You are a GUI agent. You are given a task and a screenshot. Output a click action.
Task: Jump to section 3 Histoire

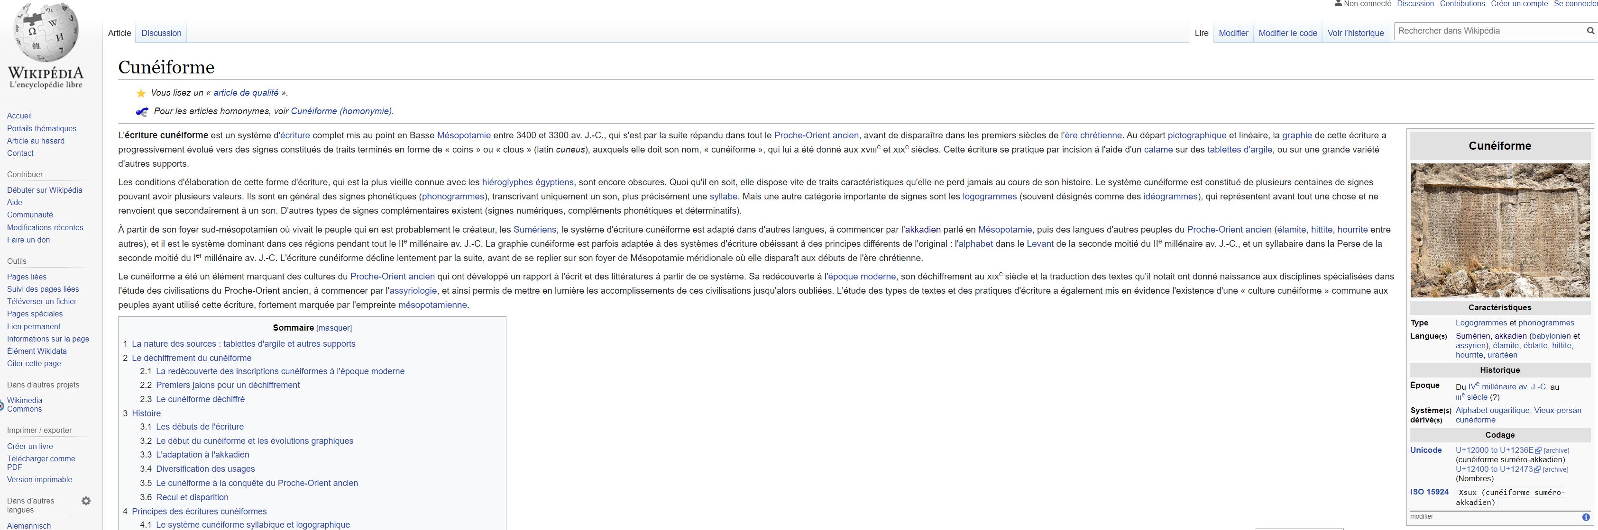(x=147, y=413)
